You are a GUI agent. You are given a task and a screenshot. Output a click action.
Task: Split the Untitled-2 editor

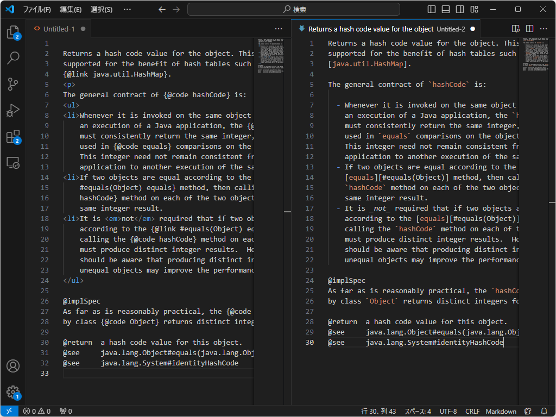pyautogui.click(x=529, y=28)
